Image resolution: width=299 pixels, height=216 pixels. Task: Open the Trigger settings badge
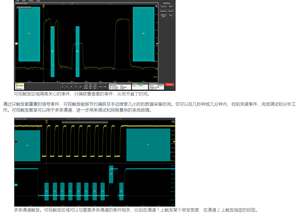pos(140,86)
